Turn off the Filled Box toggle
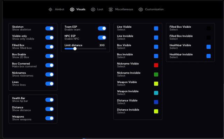 pos(49,47)
